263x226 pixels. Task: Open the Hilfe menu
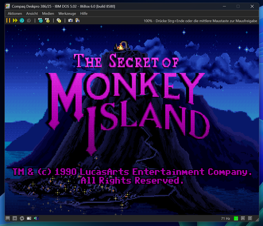pyautogui.click(x=84, y=14)
